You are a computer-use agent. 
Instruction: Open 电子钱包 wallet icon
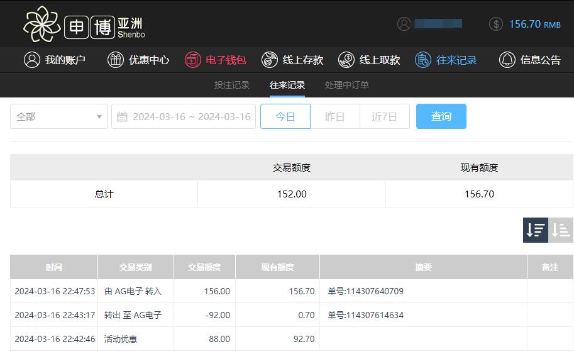(x=193, y=60)
